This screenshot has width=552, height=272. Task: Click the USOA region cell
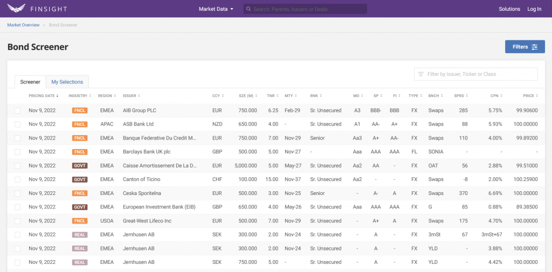pyautogui.click(x=107, y=221)
